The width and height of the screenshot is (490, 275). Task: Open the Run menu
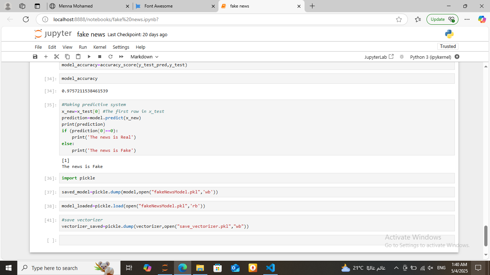click(83, 47)
